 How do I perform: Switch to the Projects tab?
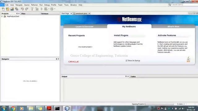(x=5, y=14)
